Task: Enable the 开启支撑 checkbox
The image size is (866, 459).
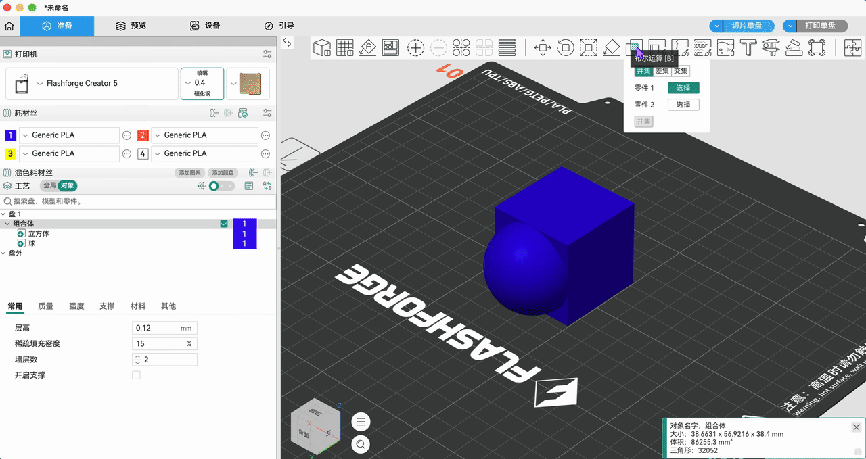Action: pyautogui.click(x=136, y=375)
